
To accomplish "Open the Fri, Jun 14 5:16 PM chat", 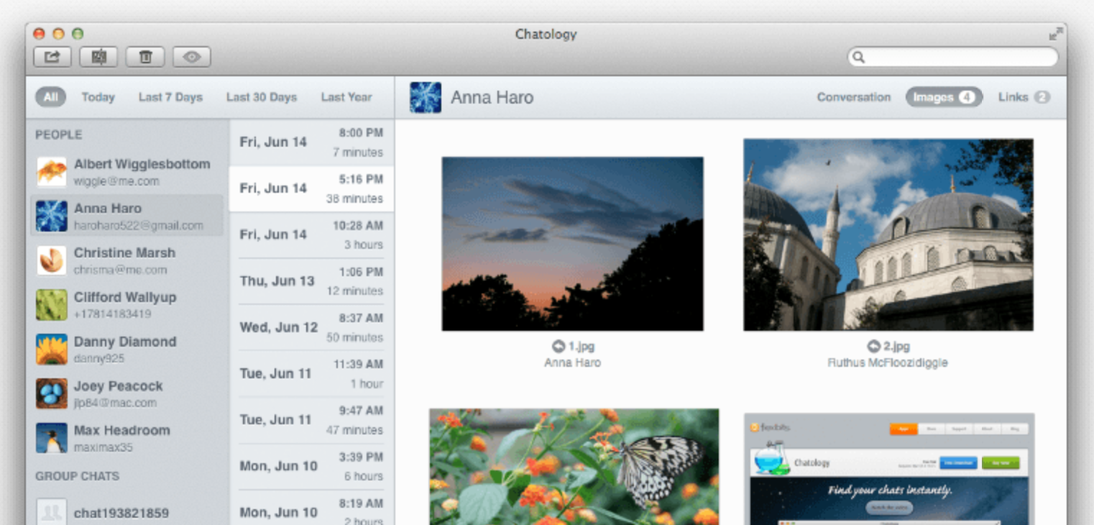I will coord(311,188).
